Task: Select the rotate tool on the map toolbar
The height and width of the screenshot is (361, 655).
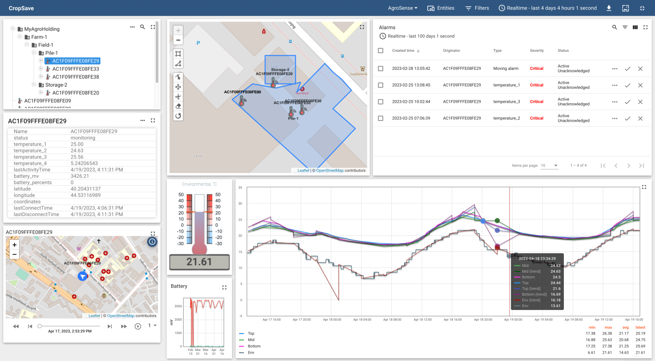Action: [178, 116]
